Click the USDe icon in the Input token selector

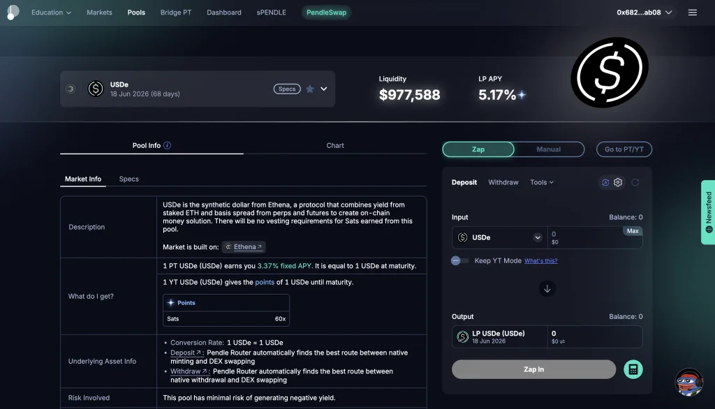[x=462, y=237]
